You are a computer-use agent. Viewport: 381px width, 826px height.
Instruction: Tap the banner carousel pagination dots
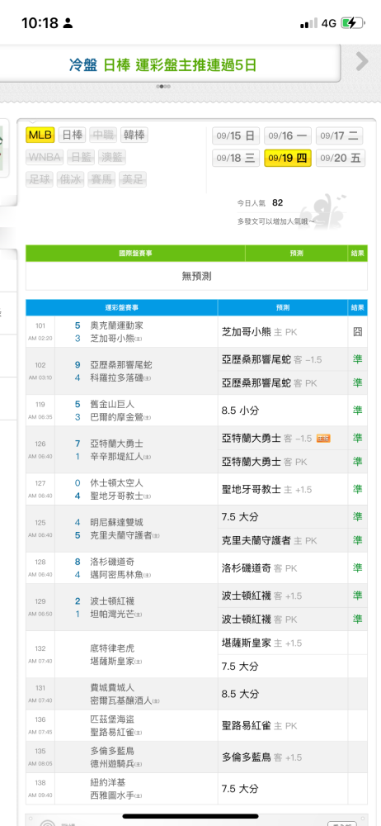(x=163, y=87)
